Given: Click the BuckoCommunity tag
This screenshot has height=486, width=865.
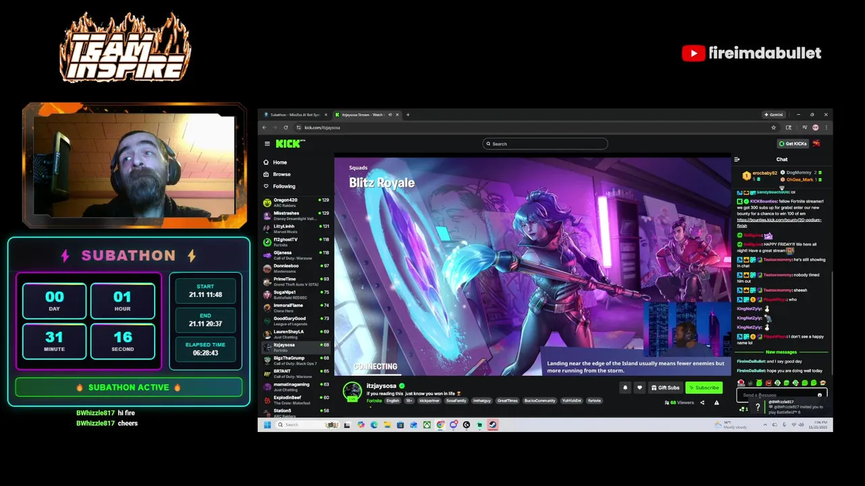Looking at the screenshot, I should (x=539, y=401).
